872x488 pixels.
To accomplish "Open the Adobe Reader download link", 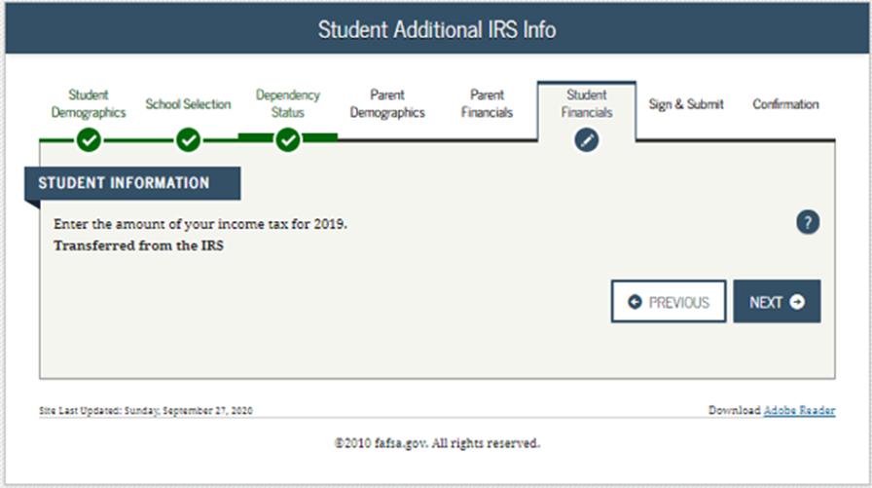I will [799, 410].
